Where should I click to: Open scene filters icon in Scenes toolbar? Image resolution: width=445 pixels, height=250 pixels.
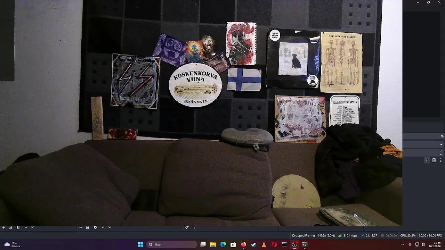click(x=18, y=227)
